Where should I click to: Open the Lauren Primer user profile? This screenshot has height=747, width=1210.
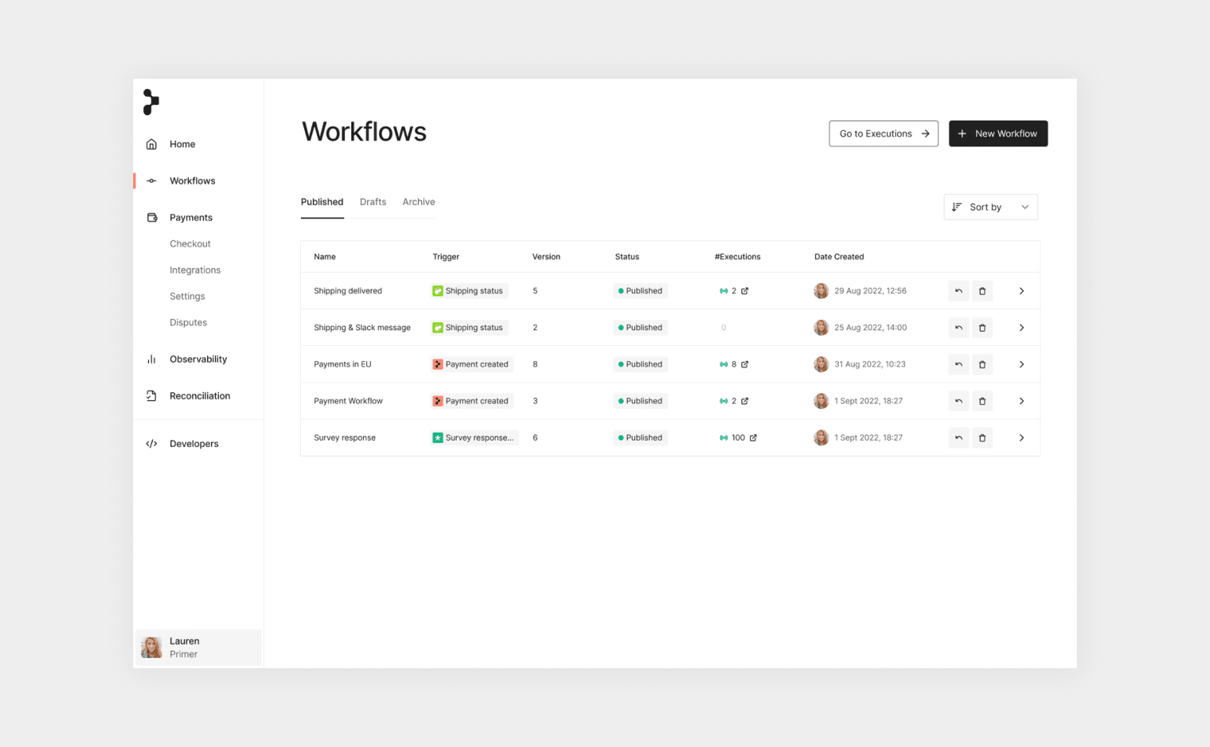coord(199,648)
